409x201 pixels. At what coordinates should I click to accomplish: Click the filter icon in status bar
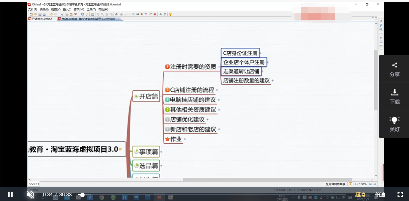coord(350,184)
